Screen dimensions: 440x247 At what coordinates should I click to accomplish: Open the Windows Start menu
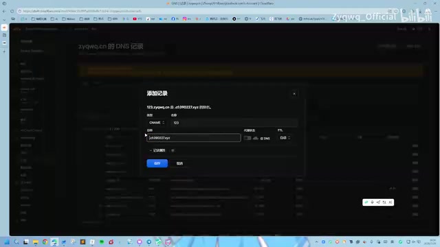coord(7,242)
